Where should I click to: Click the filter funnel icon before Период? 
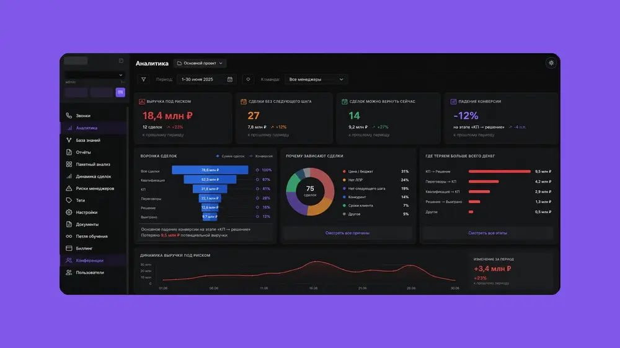(144, 79)
